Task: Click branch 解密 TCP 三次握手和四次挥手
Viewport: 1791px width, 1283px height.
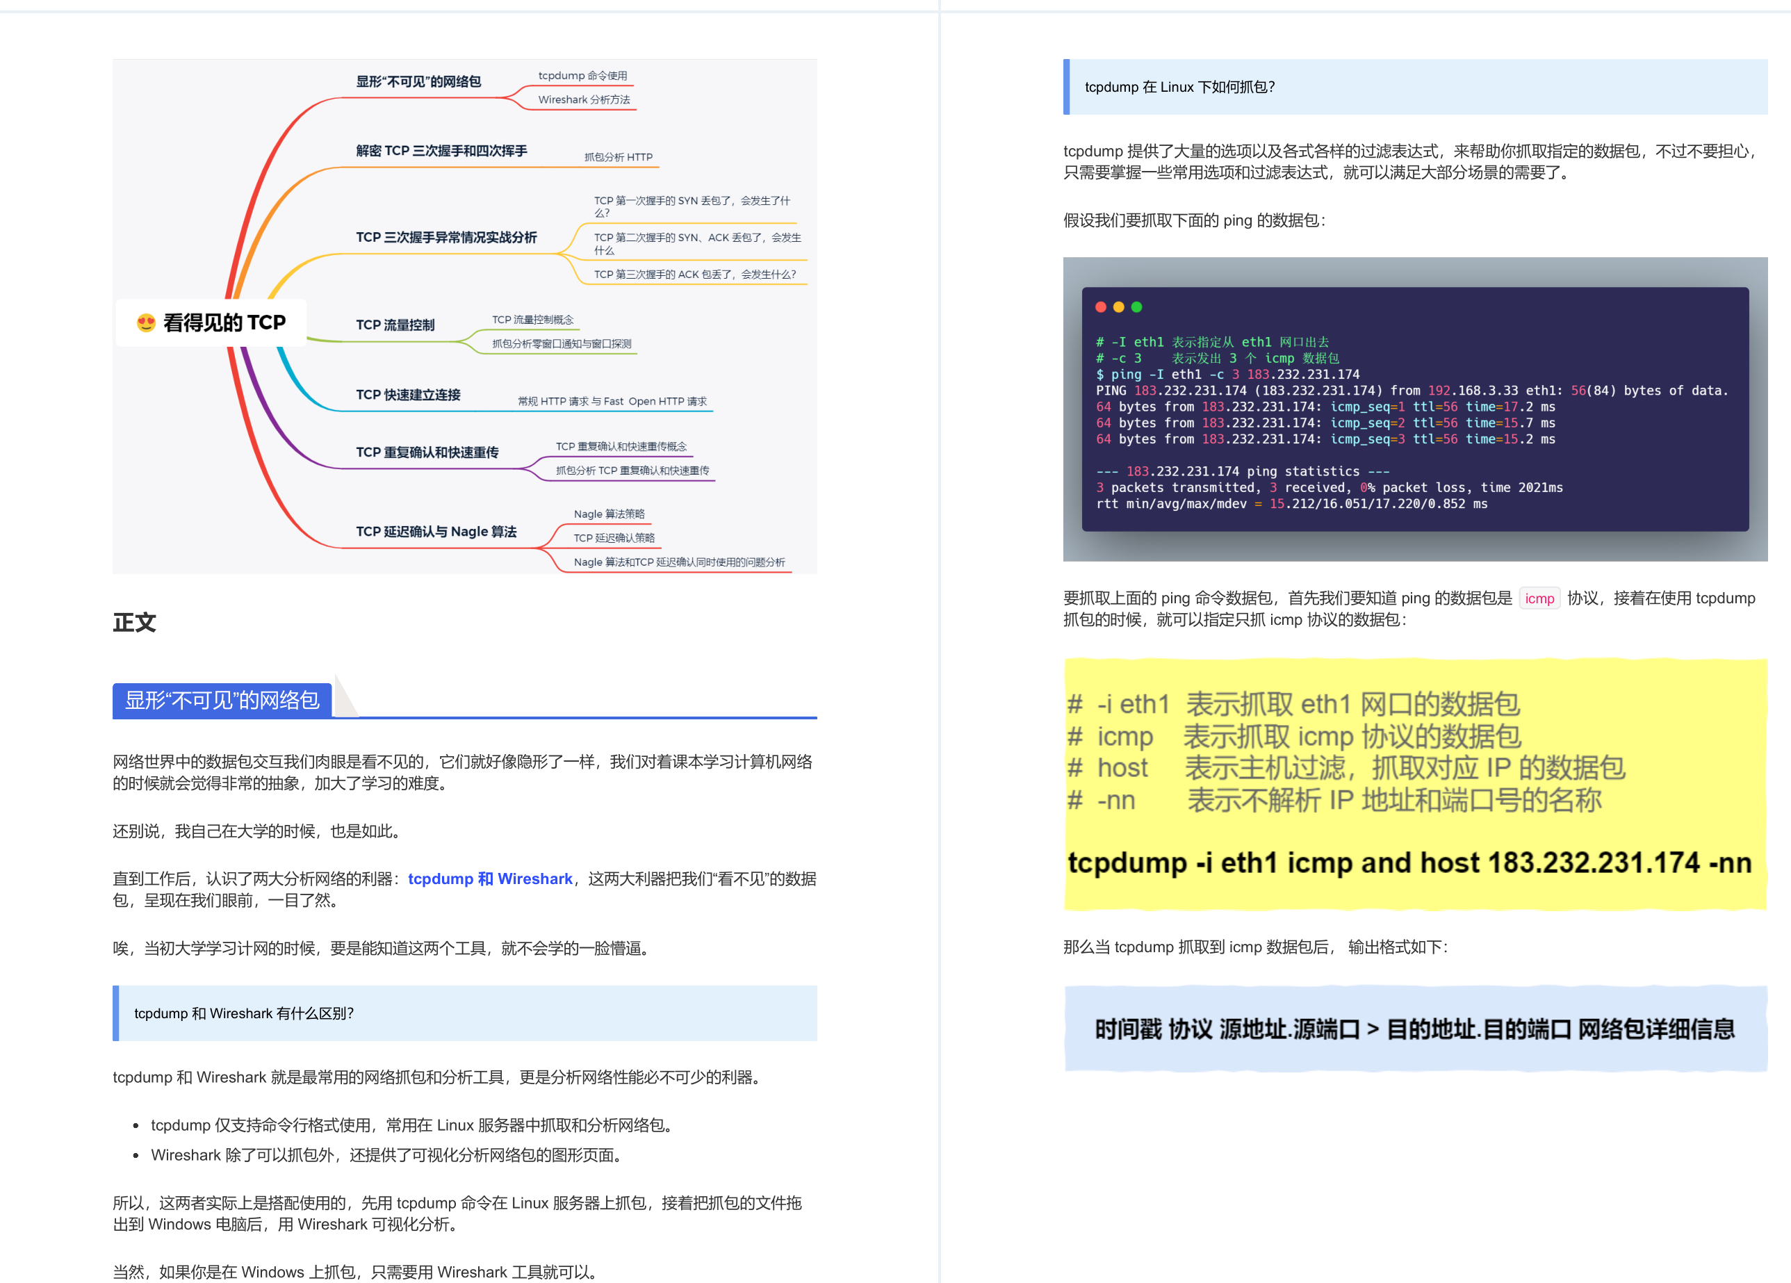Action: point(441,151)
